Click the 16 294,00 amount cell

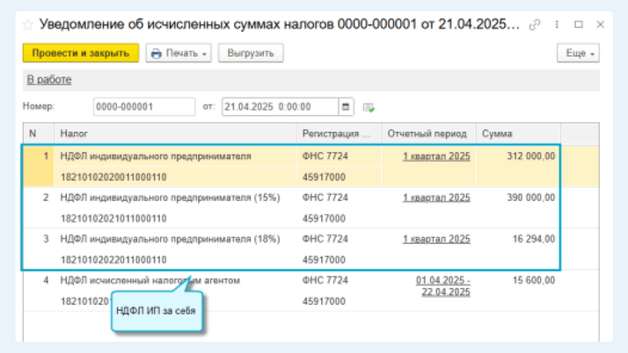pyautogui.click(x=532, y=238)
